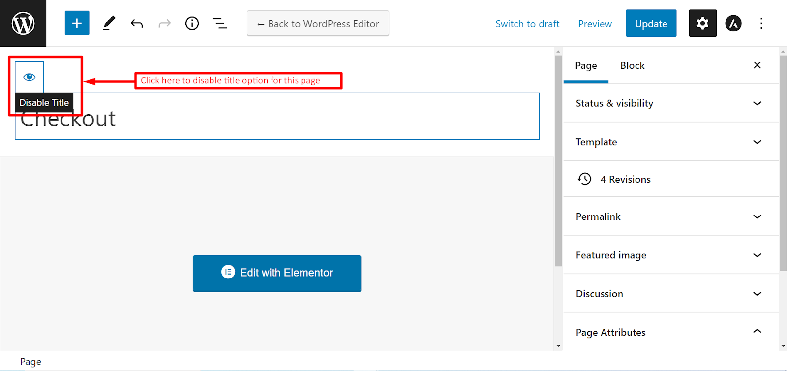The image size is (787, 371).
Task: Switch to the Page tab
Action: 586,65
